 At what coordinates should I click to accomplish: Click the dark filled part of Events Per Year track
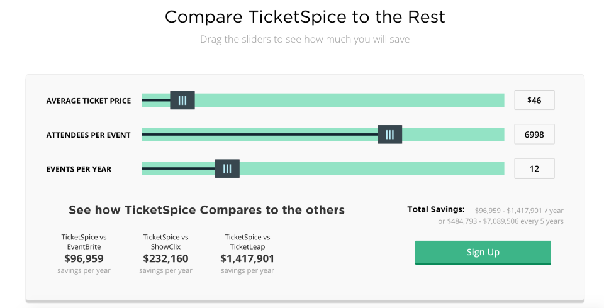[x=178, y=168]
